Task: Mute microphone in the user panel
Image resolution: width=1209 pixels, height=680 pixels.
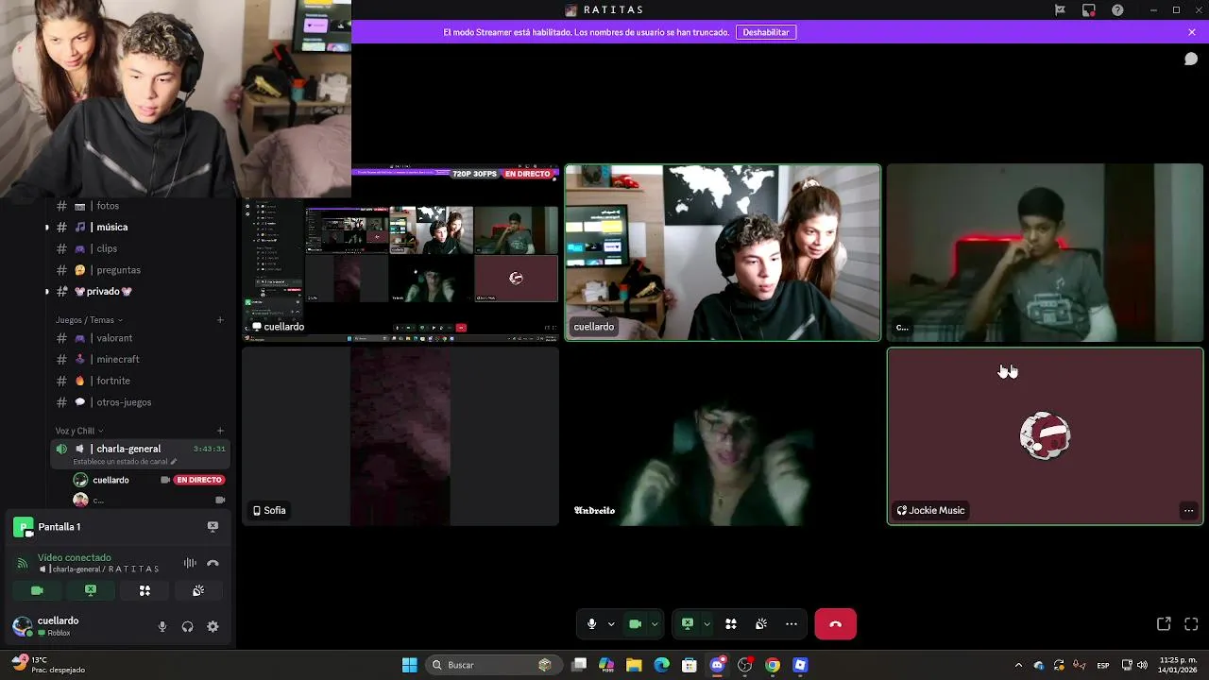Action: click(162, 626)
